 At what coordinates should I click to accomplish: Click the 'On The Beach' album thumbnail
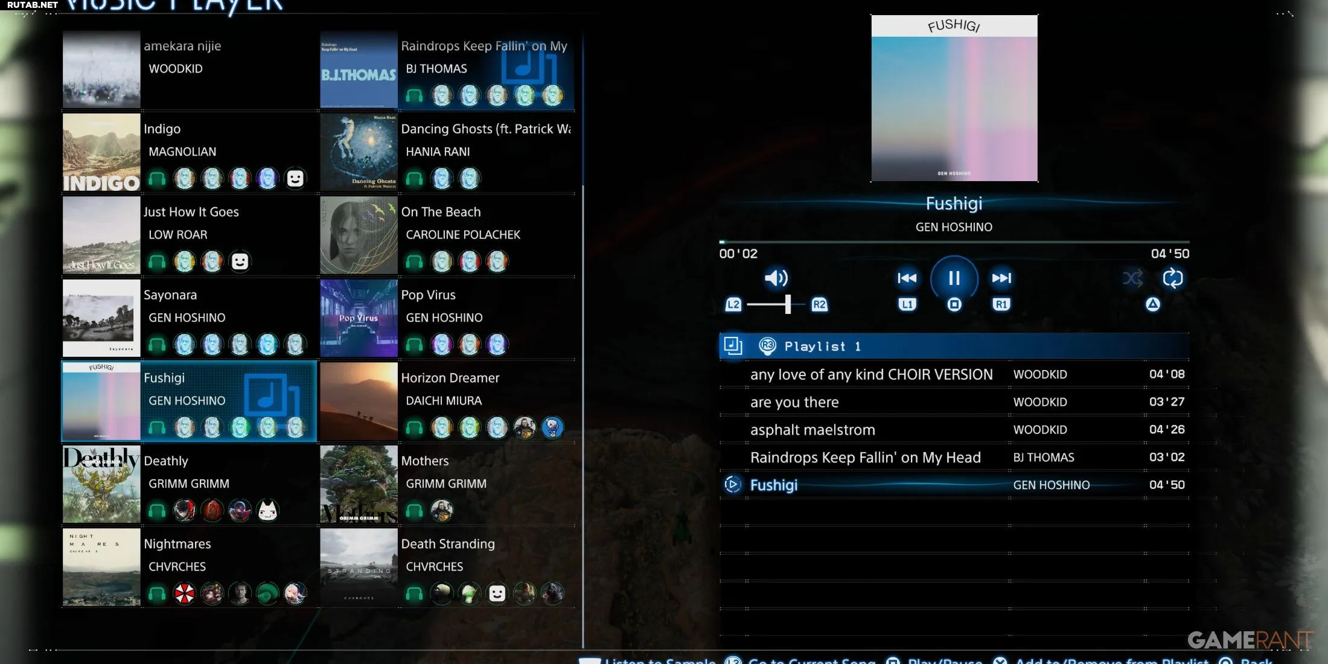[359, 235]
